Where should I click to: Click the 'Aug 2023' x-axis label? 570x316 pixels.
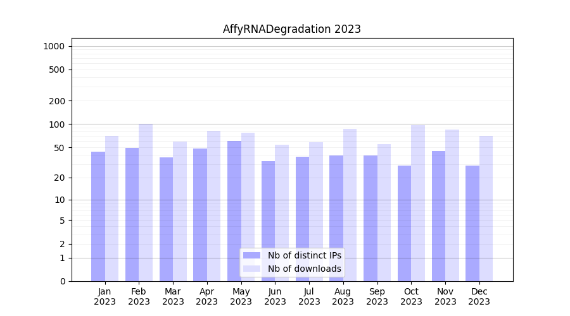click(343, 296)
